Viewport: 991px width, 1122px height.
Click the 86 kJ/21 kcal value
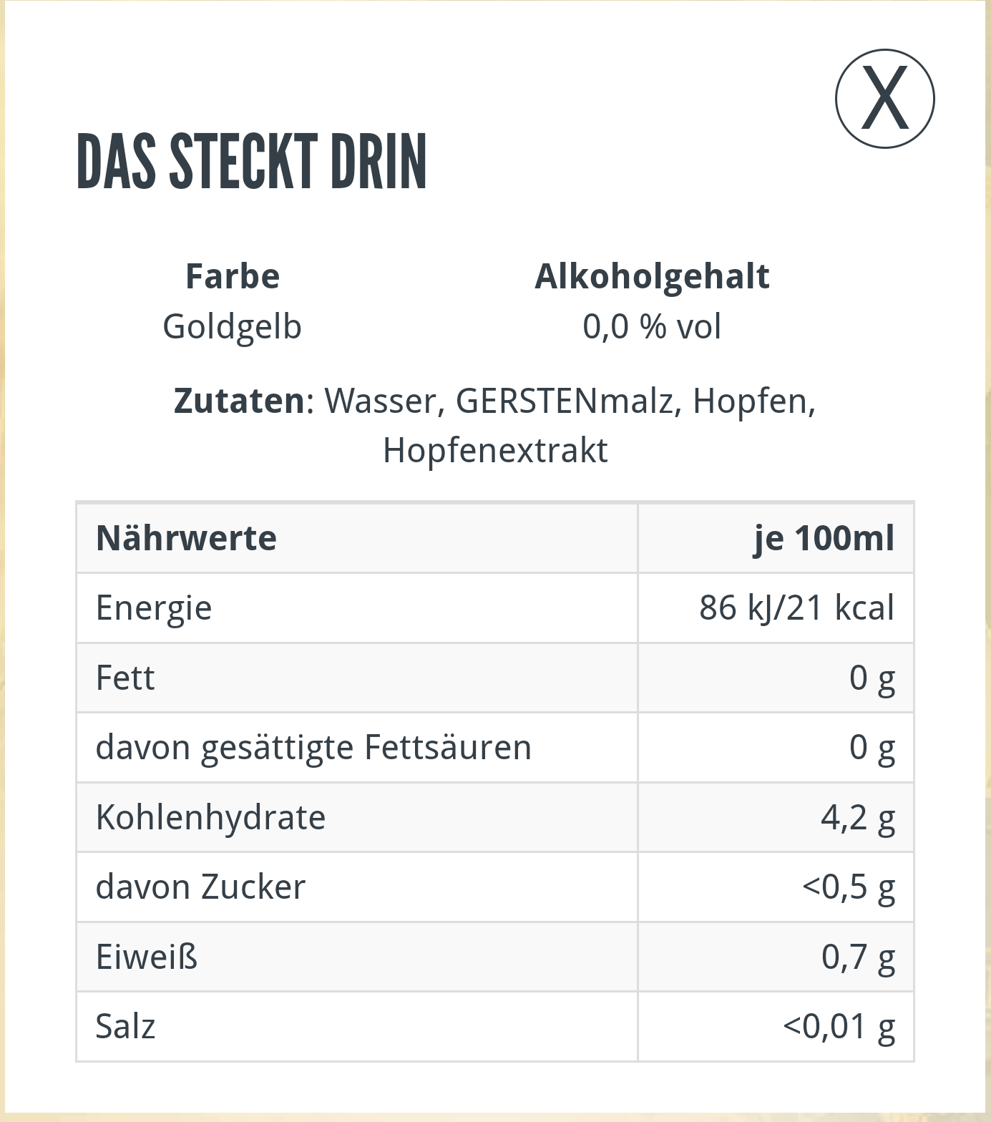pos(796,608)
